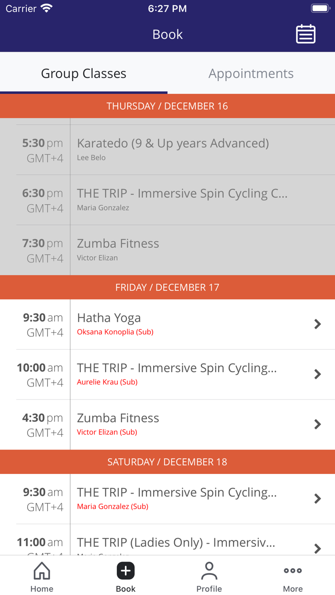Image resolution: width=335 pixels, height=595 pixels.
Task: Open the Profile person icon
Action: tap(209, 570)
